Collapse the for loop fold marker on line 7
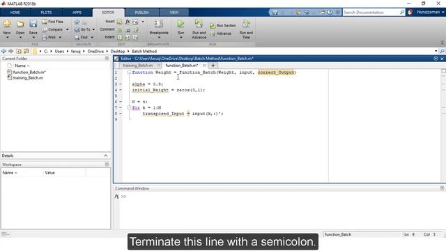This screenshot has width=446, height=251. 130,107
